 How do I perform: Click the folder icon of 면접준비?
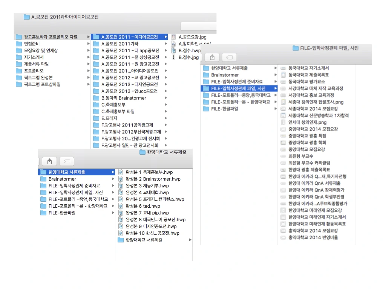(19, 44)
